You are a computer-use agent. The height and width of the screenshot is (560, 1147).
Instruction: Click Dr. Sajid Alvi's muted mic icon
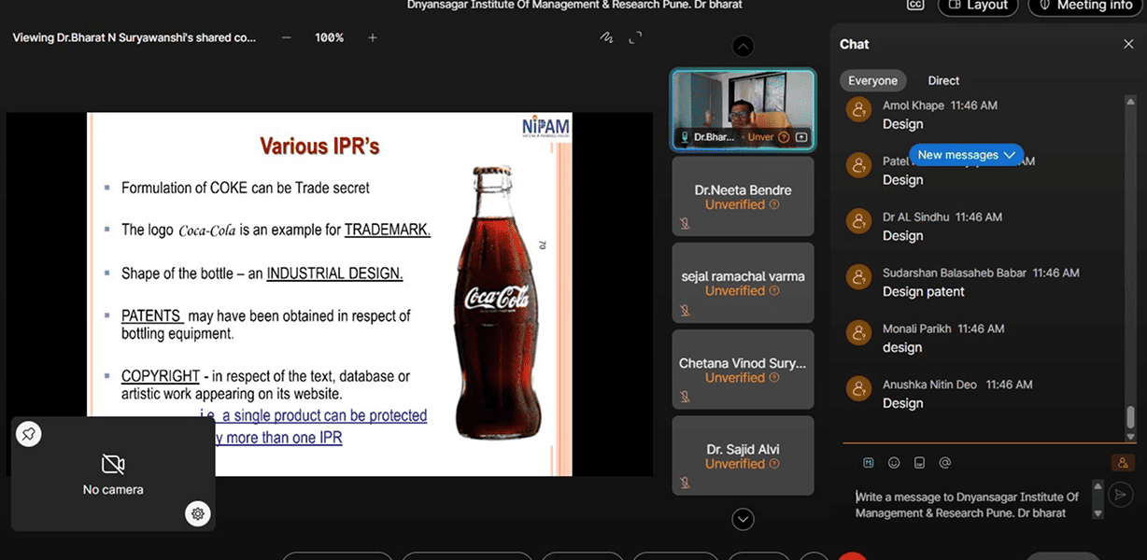pos(684,483)
